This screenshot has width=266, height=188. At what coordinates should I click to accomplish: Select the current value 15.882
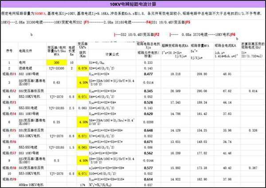point(176,168)
